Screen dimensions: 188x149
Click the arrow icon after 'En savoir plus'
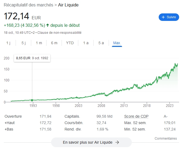click(x=117, y=142)
